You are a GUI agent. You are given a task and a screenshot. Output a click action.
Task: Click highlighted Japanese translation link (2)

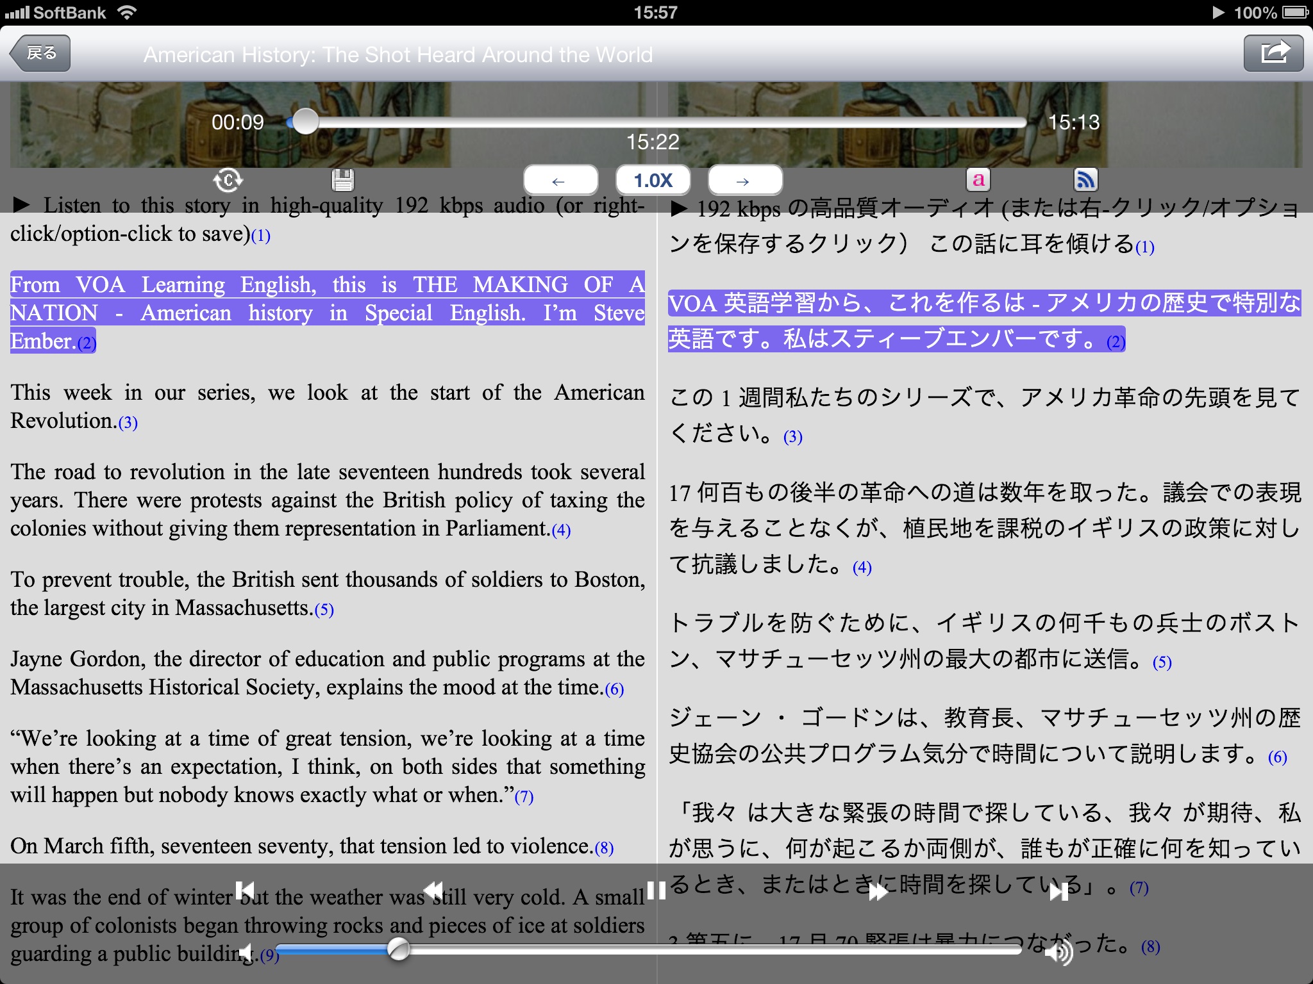point(1116,342)
